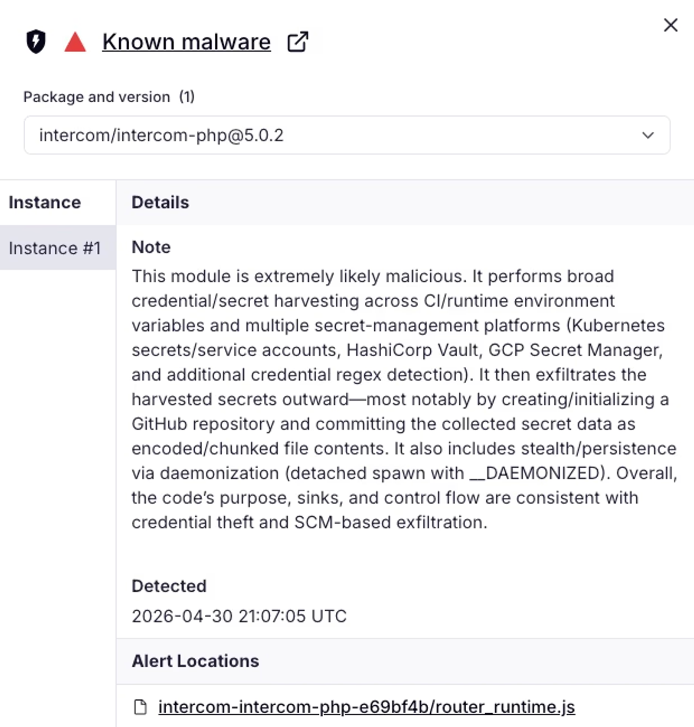Screen dimensions: 694x727
Task: Open the external link icon beside Known malware
Action: point(298,42)
